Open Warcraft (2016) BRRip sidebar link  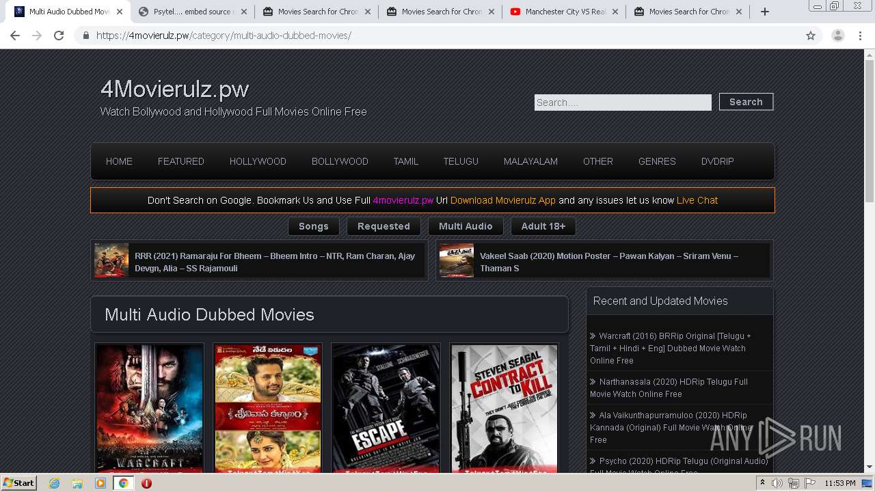671,348
